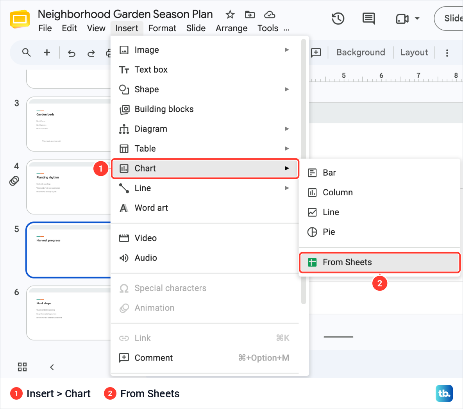Choose Audio from Insert menu
Viewport: 463px width, 409px height.
tap(205, 258)
